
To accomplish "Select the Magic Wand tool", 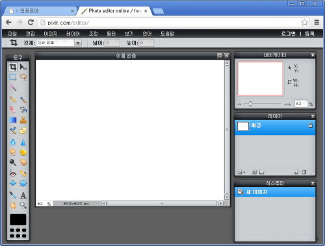I will click(13, 88).
